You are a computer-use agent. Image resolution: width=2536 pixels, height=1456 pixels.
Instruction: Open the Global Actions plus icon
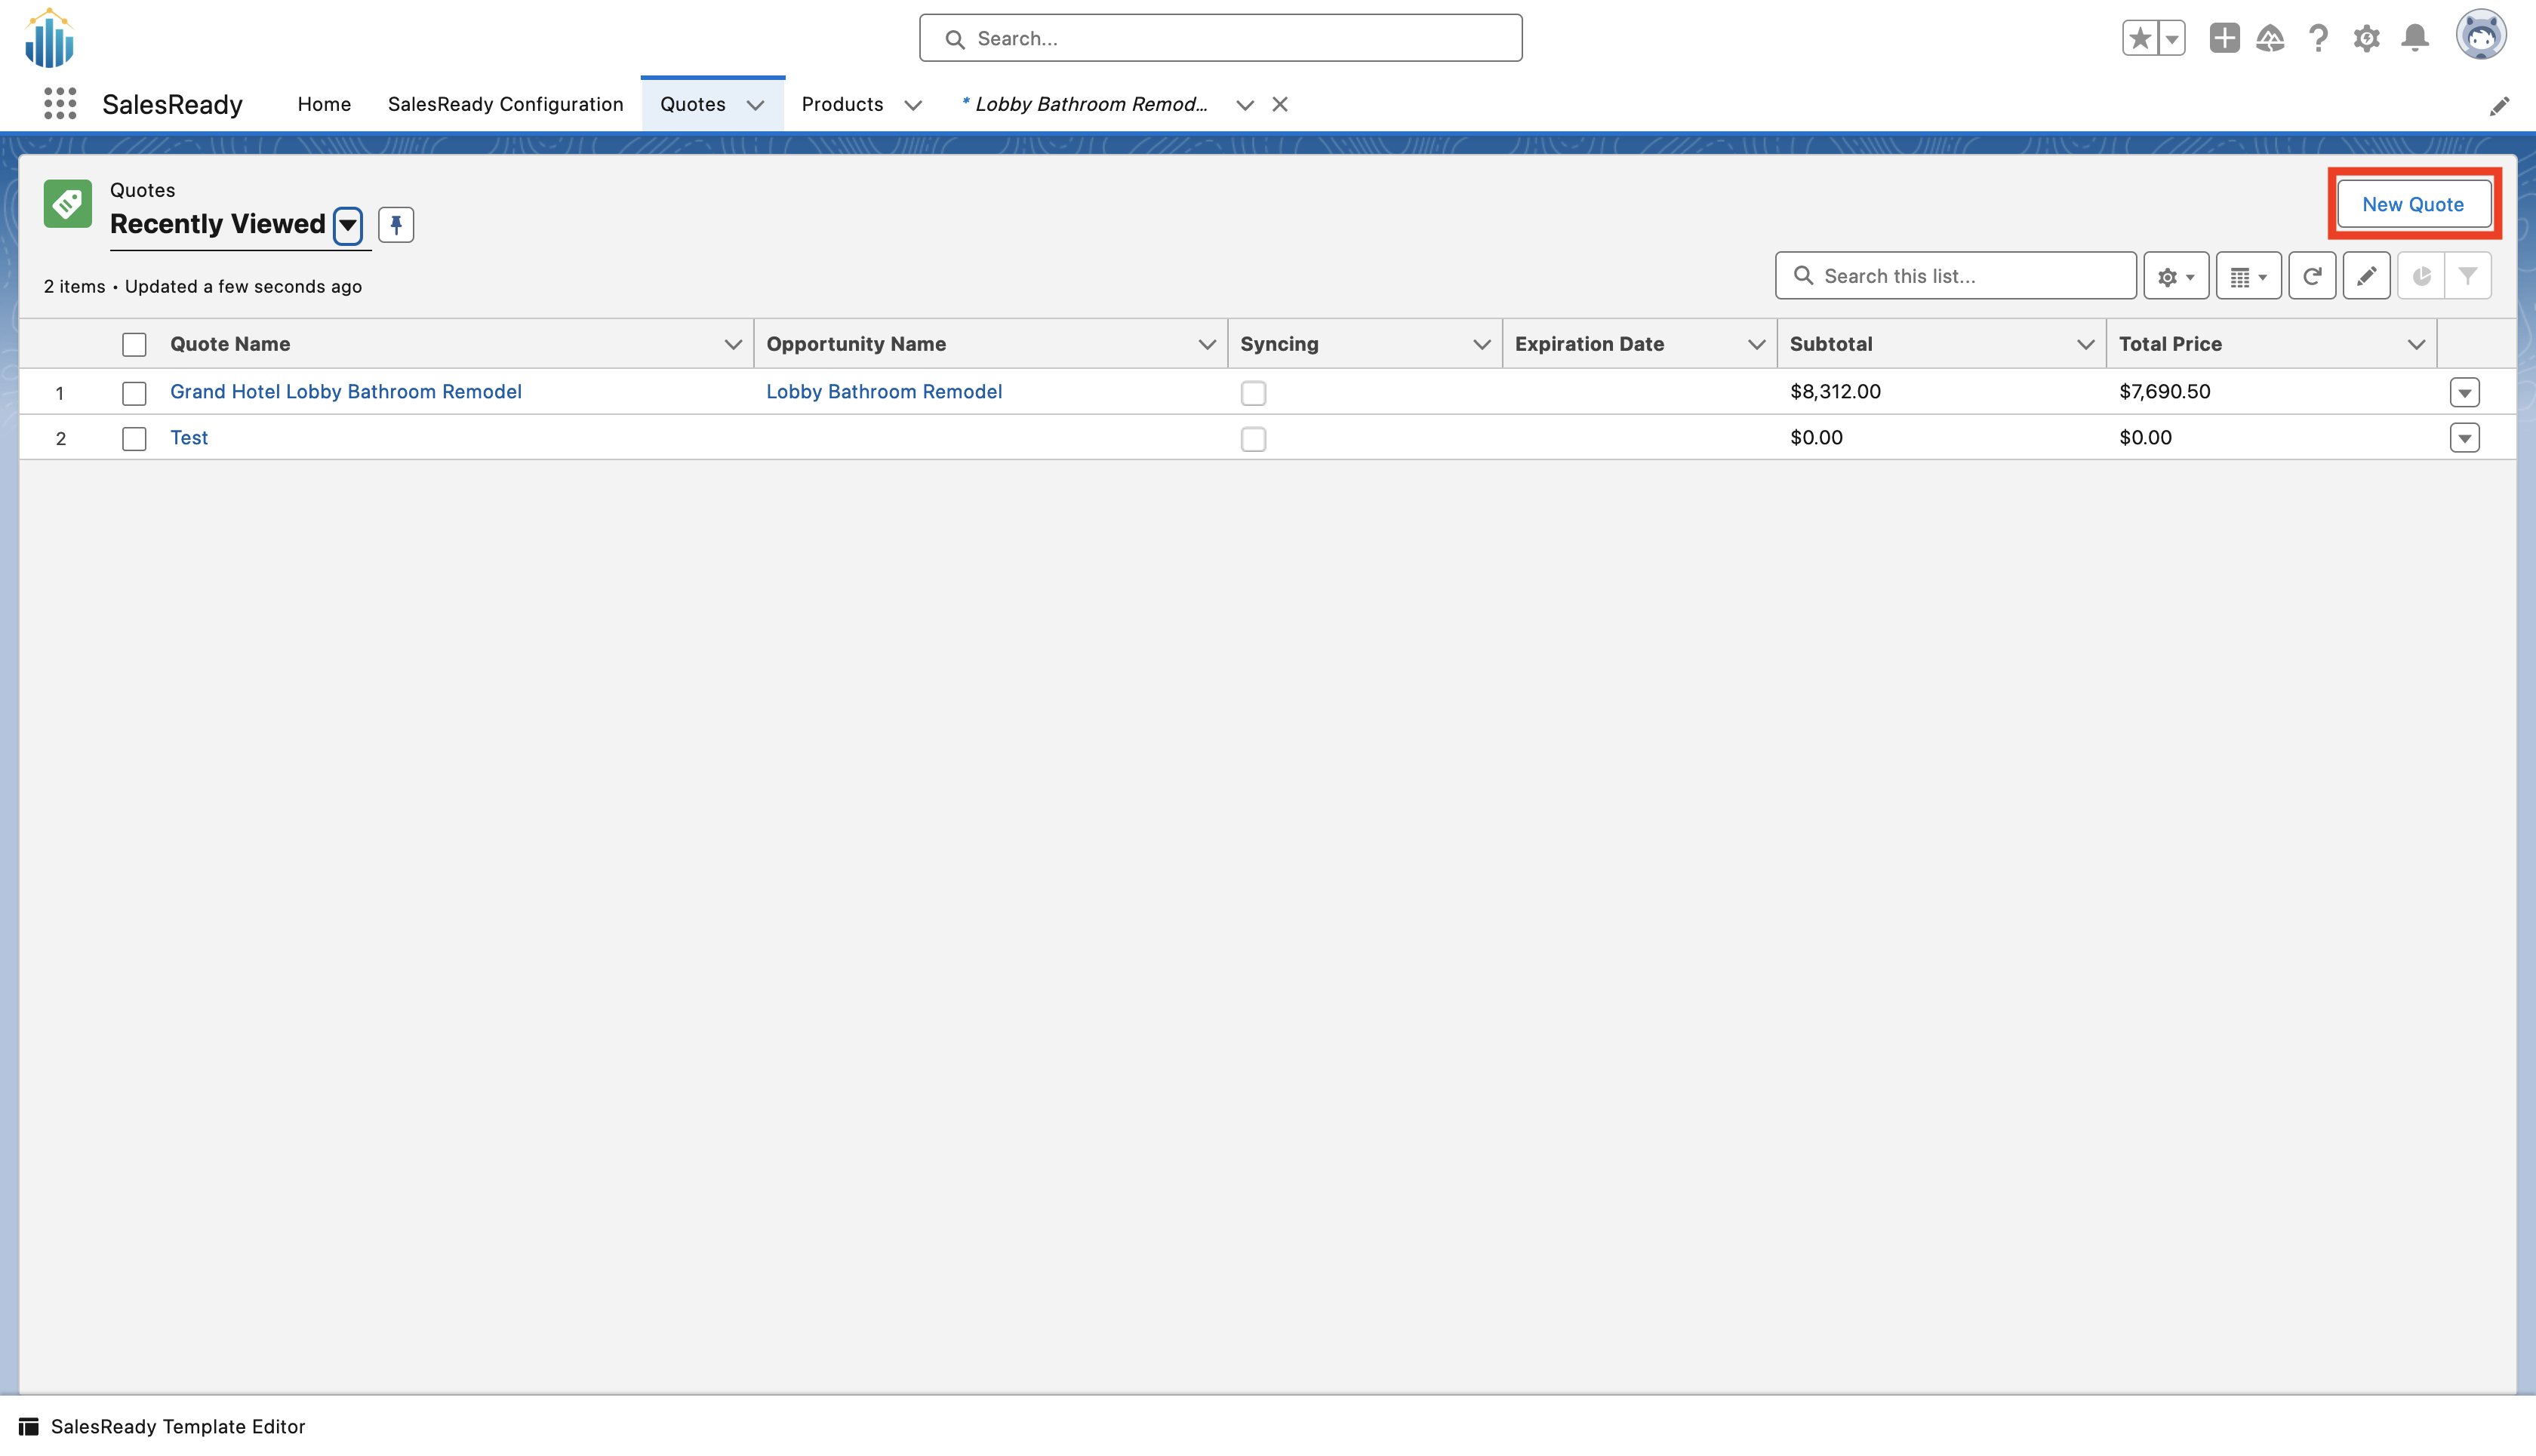tap(2224, 38)
